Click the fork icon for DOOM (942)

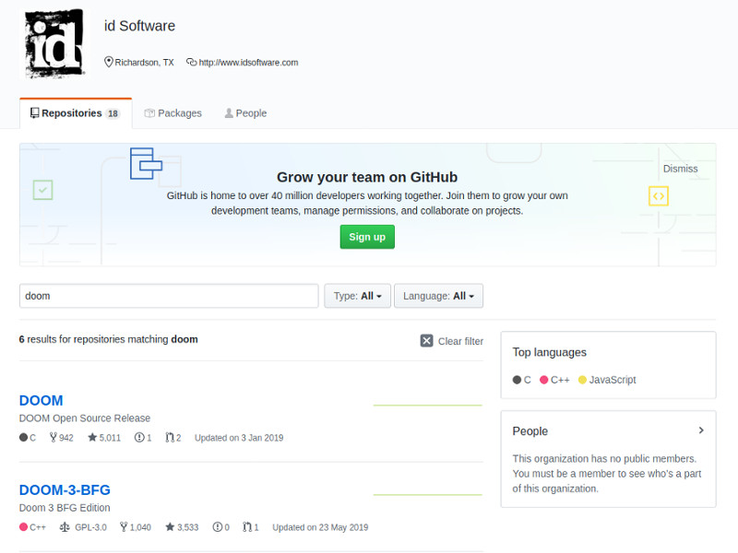click(x=54, y=437)
